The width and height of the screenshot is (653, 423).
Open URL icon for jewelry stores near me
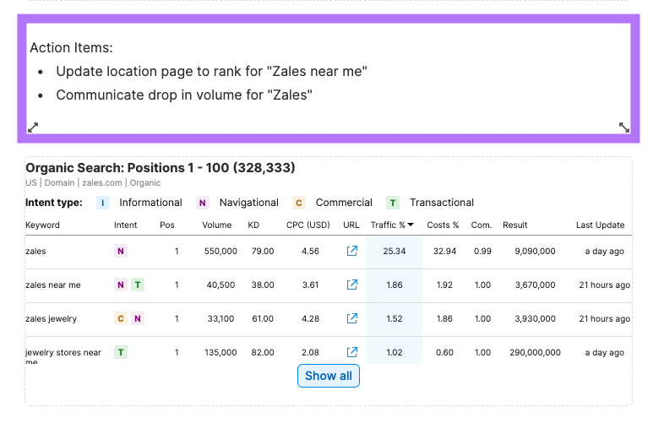click(352, 352)
